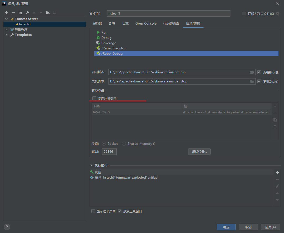
Task: Copy environment variables icon
Action: pos(275,120)
